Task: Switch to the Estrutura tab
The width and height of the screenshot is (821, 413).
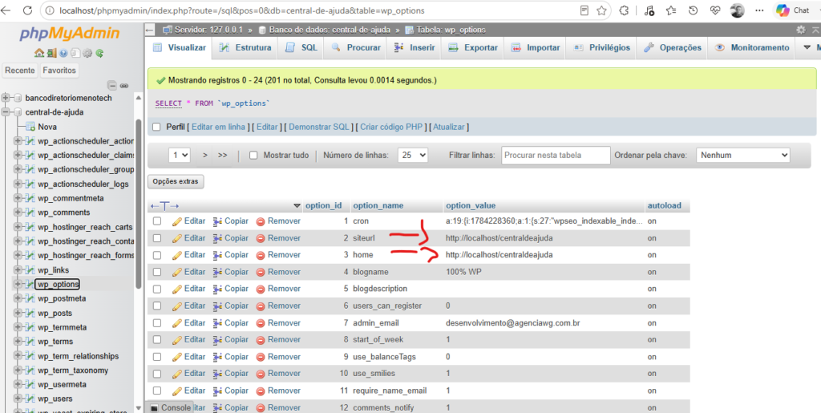Action: (246, 47)
